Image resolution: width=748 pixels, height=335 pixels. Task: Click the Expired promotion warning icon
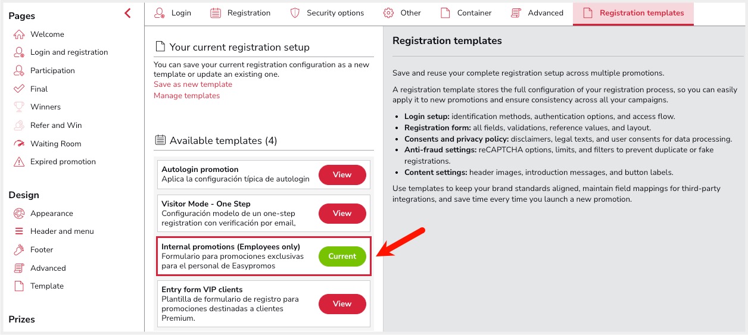click(19, 162)
